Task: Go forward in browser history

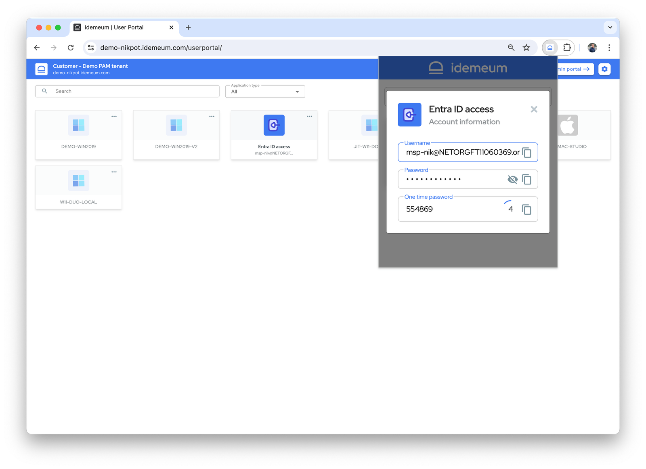Action: coord(54,48)
